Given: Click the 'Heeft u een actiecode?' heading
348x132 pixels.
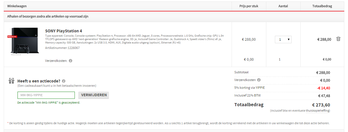Looking at the screenshot, I should click(39, 81).
